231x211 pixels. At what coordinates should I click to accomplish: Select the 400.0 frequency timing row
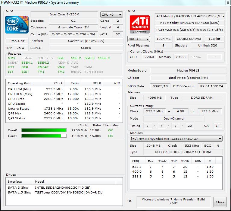pos(176,172)
